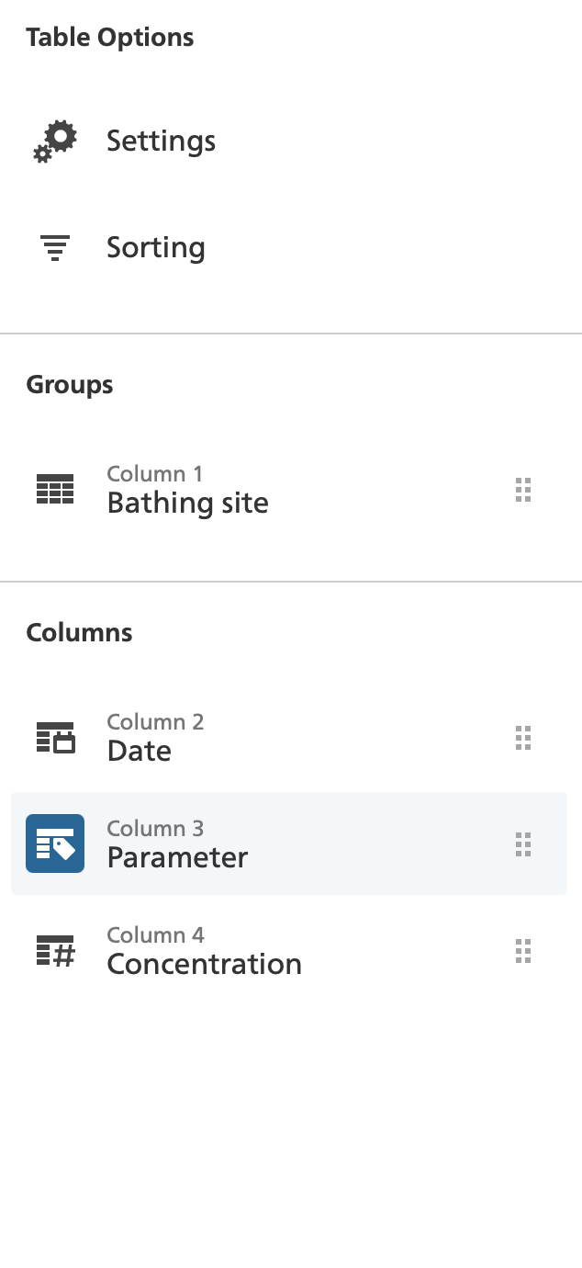
Task: Click the drag handle for Concentration
Action: pyautogui.click(x=523, y=952)
